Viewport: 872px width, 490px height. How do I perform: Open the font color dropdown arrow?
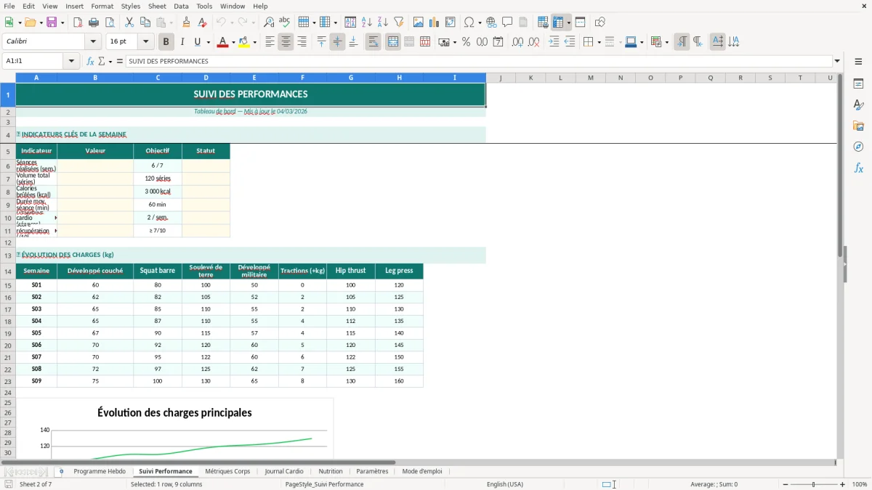[232, 42]
